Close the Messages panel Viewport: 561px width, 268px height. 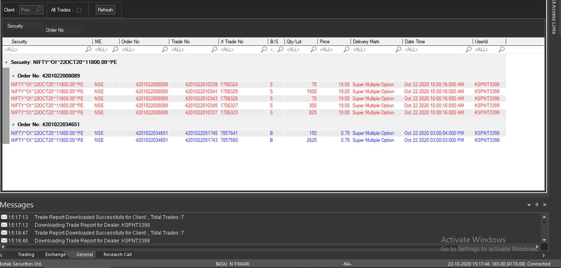tap(545, 205)
